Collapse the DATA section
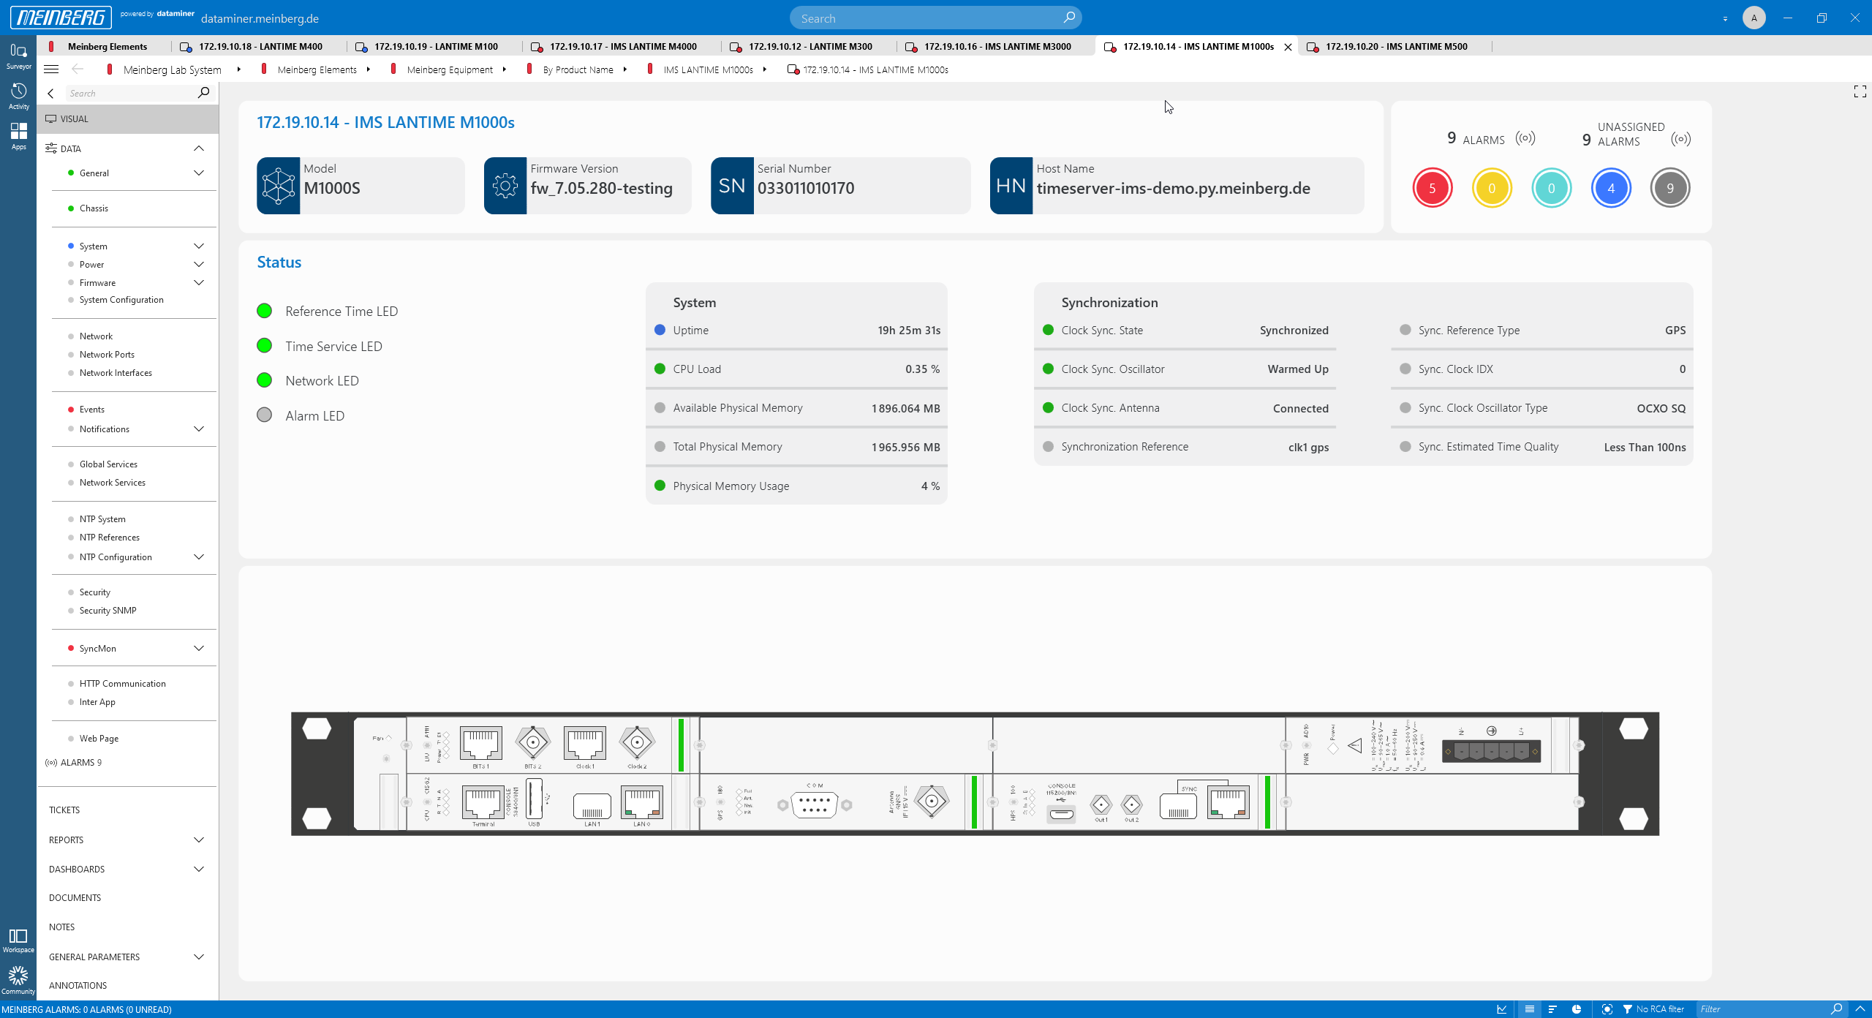This screenshot has width=1872, height=1018. [198, 148]
